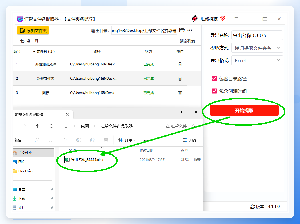Open Explorer toolbar more options dots
This screenshot has height=224, width=300.
[x=146, y=140]
